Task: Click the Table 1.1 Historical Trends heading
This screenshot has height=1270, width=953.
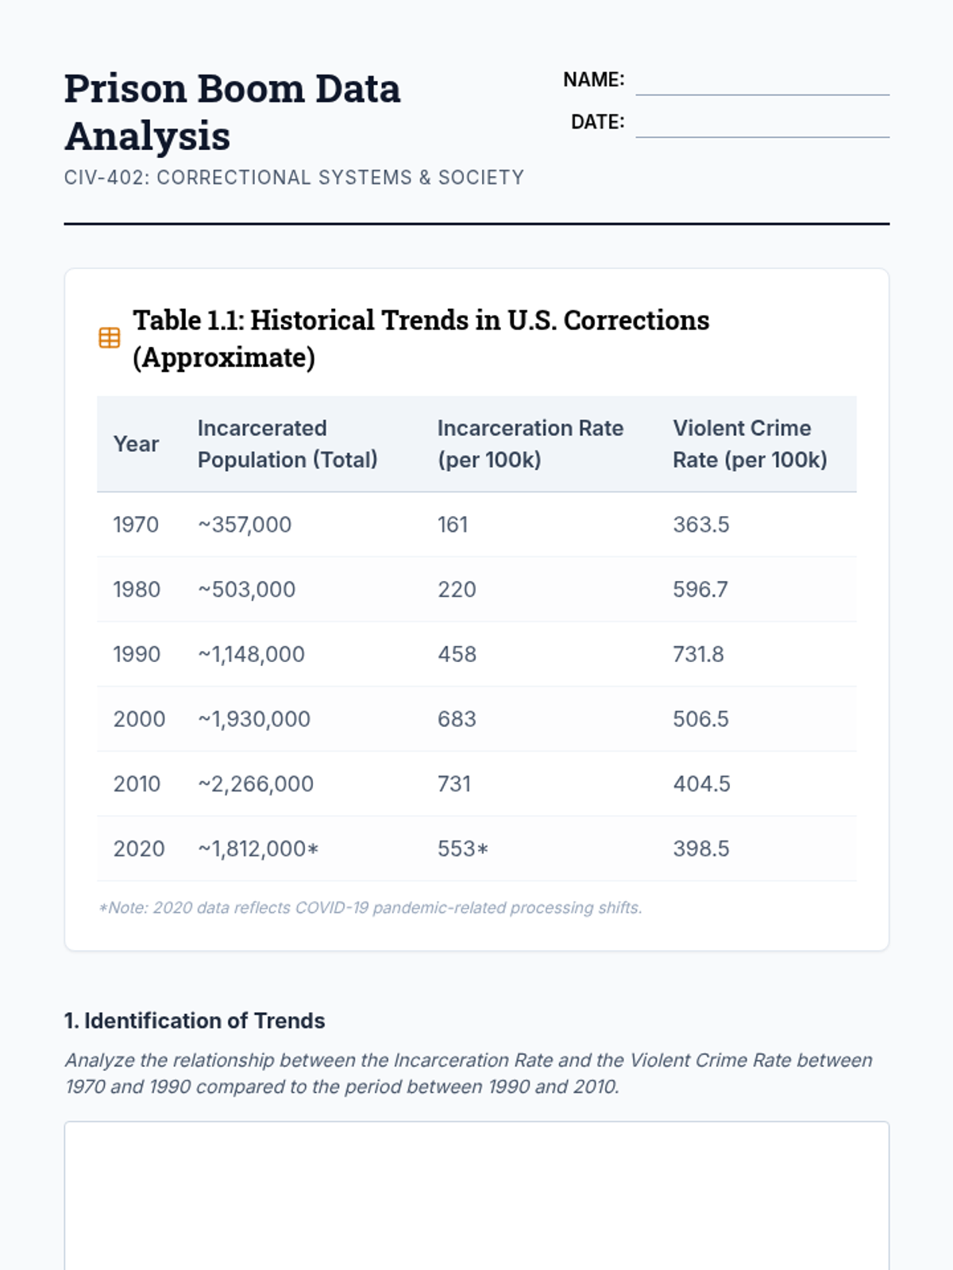Action: [421, 339]
